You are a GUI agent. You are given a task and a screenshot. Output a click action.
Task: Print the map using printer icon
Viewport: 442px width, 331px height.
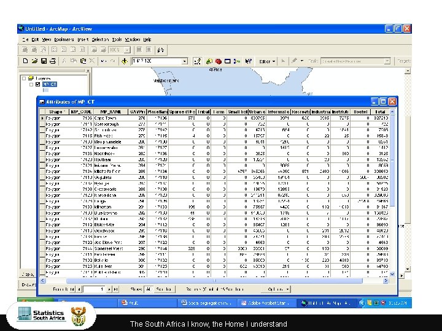[x=52, y=61]
